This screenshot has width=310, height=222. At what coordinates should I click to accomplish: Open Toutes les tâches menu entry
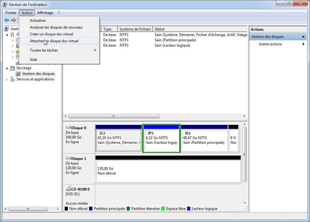(59, 50)
